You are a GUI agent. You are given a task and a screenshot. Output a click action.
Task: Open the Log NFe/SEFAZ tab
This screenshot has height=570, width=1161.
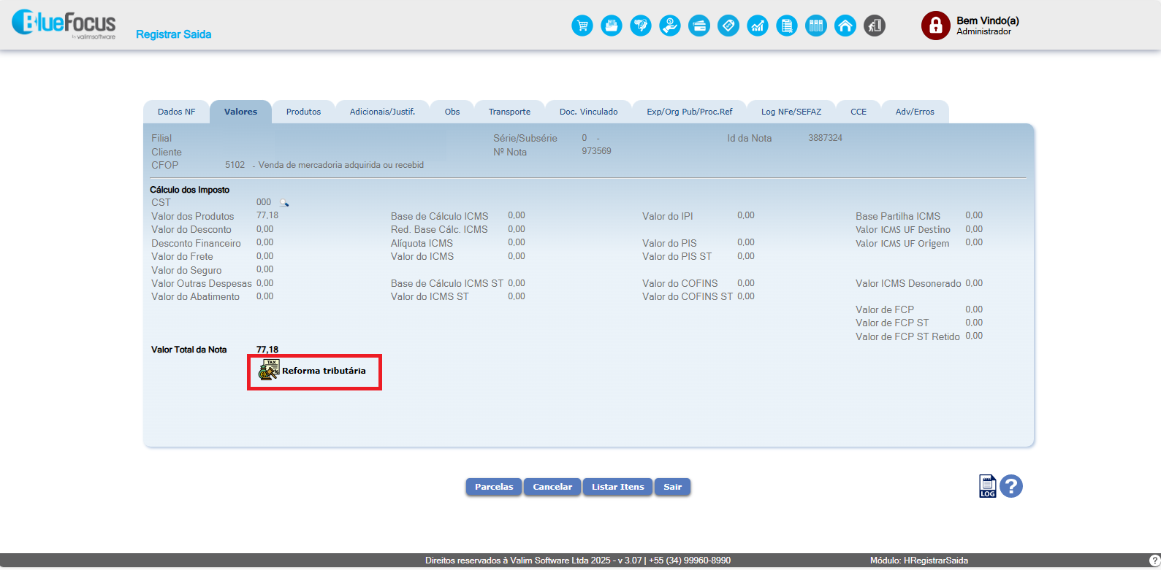click(791, 112)
